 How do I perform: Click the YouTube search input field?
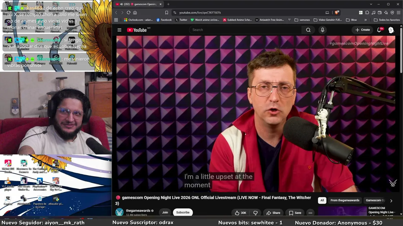[x=246, y=30]
